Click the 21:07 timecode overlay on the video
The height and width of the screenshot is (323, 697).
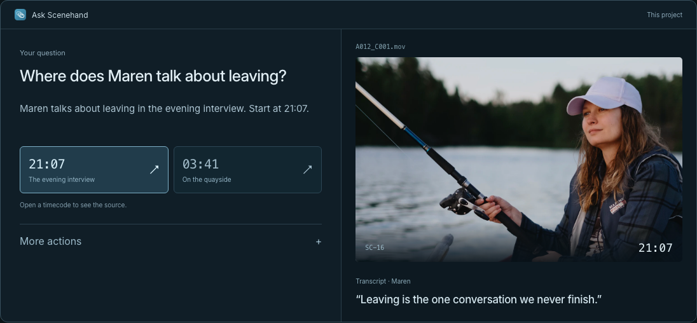click(655, 248)
